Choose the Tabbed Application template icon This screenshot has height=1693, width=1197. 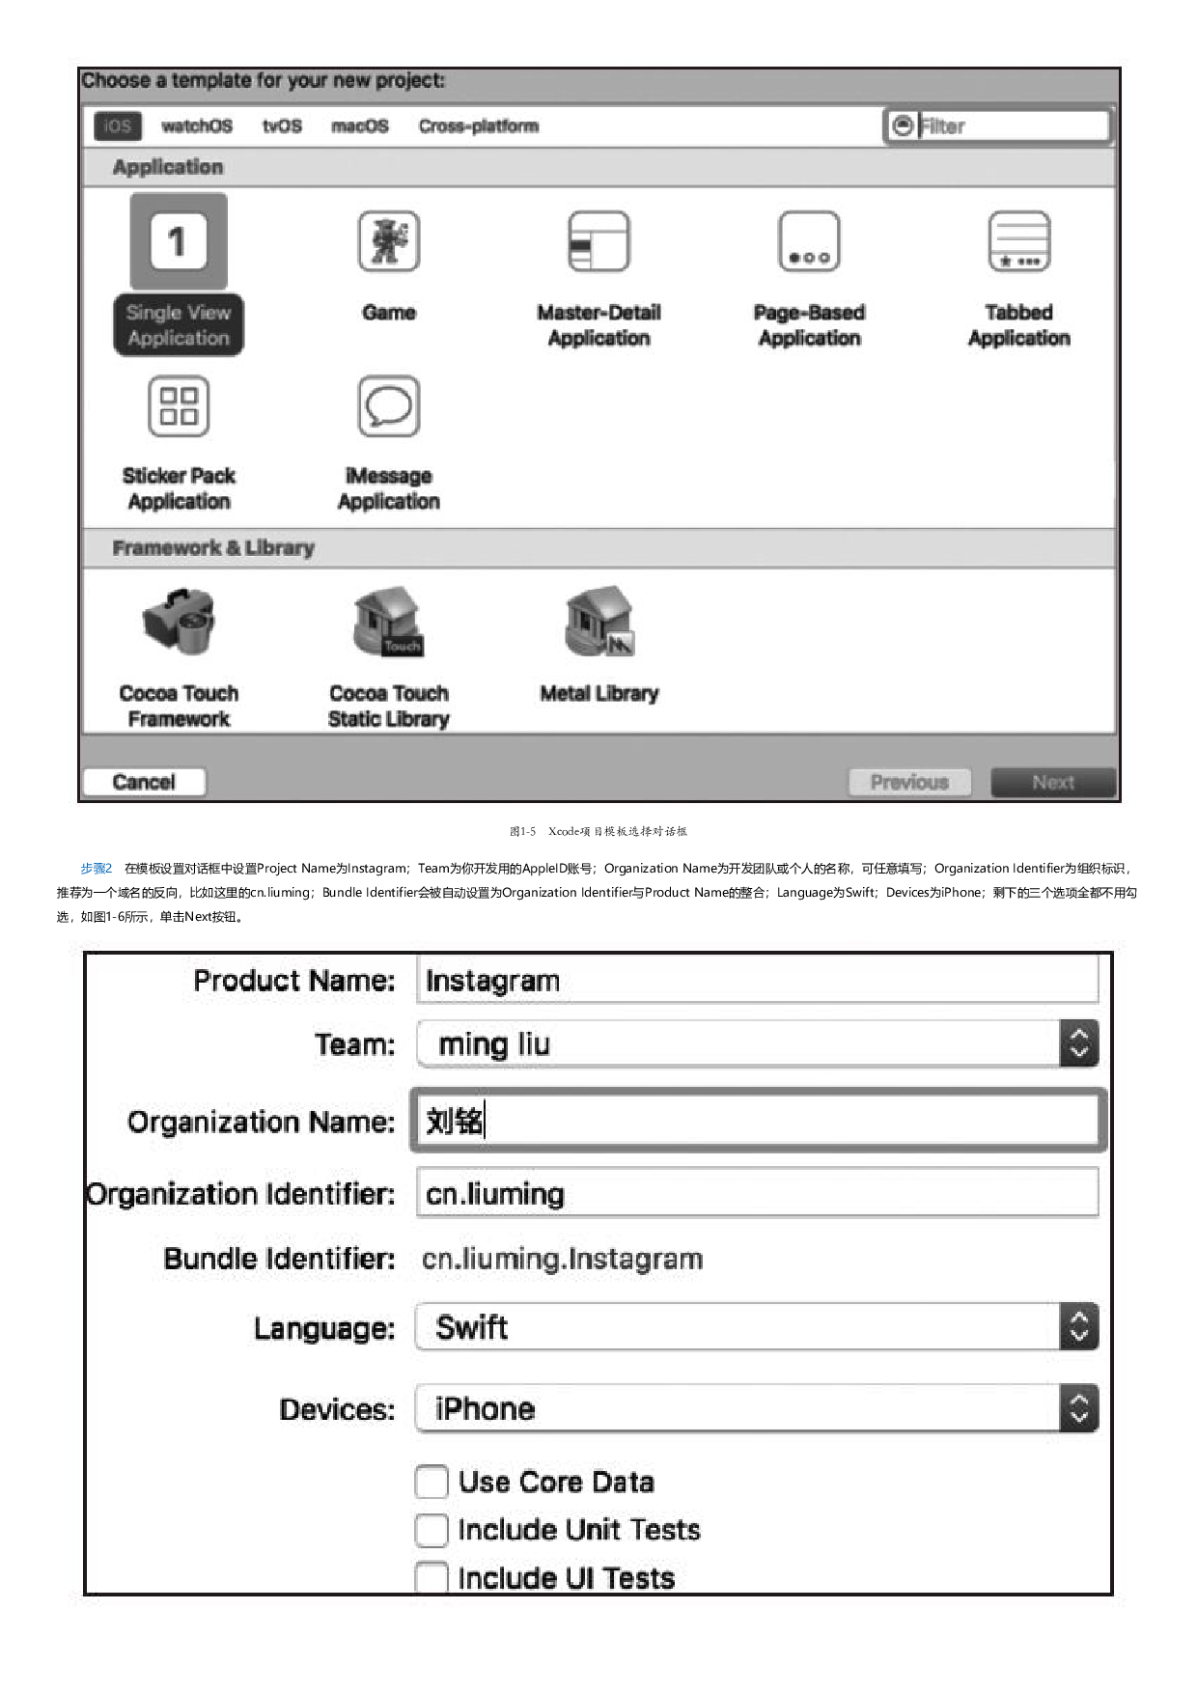pos(1018,241)
